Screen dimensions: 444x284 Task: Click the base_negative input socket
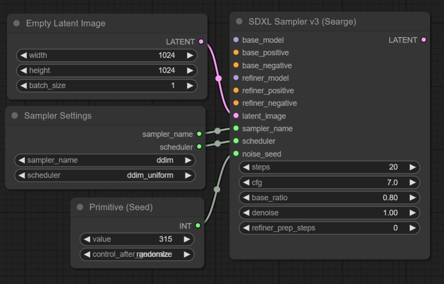point(236,65)
